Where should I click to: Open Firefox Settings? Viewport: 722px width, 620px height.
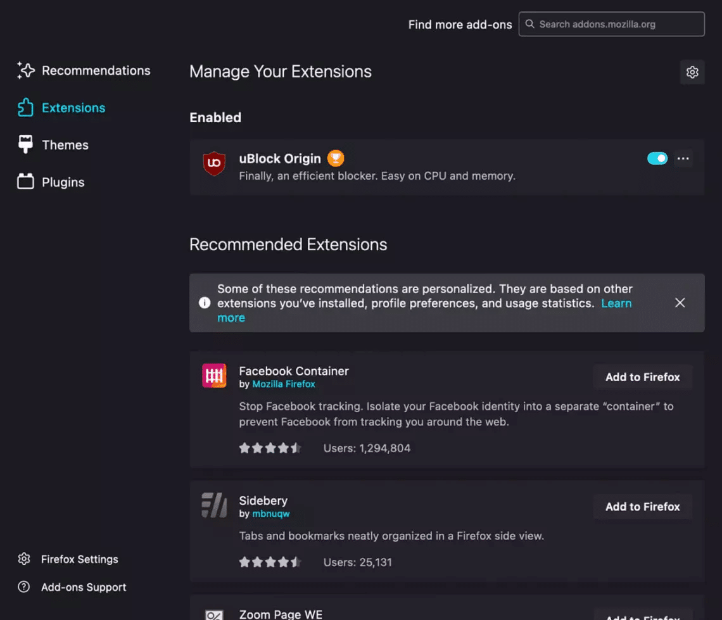tap(68, 559)
